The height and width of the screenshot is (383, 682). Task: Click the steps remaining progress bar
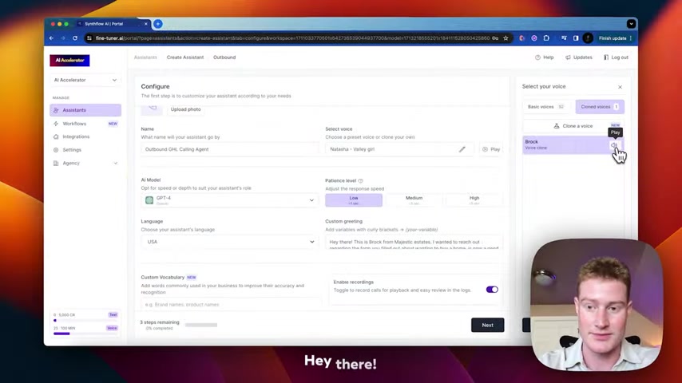point(201,325)
